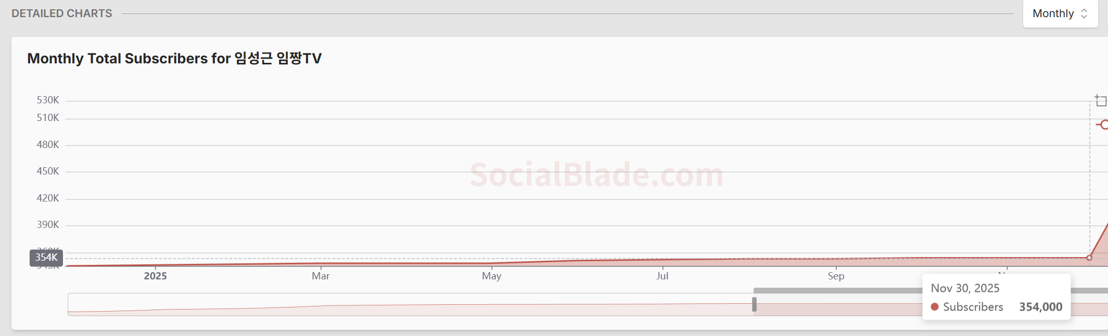The width and height of the screenshot is (1108, 336).
Task: Click the 450K y-axis label
Action: click(48, 171)
